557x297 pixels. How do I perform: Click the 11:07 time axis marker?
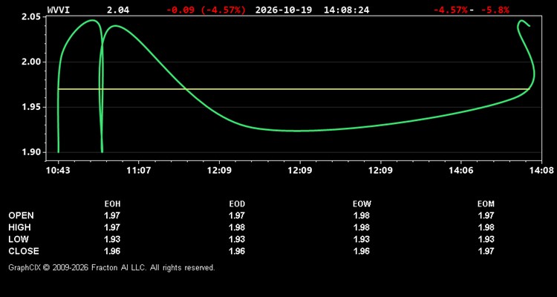click(x=139, y=170)
